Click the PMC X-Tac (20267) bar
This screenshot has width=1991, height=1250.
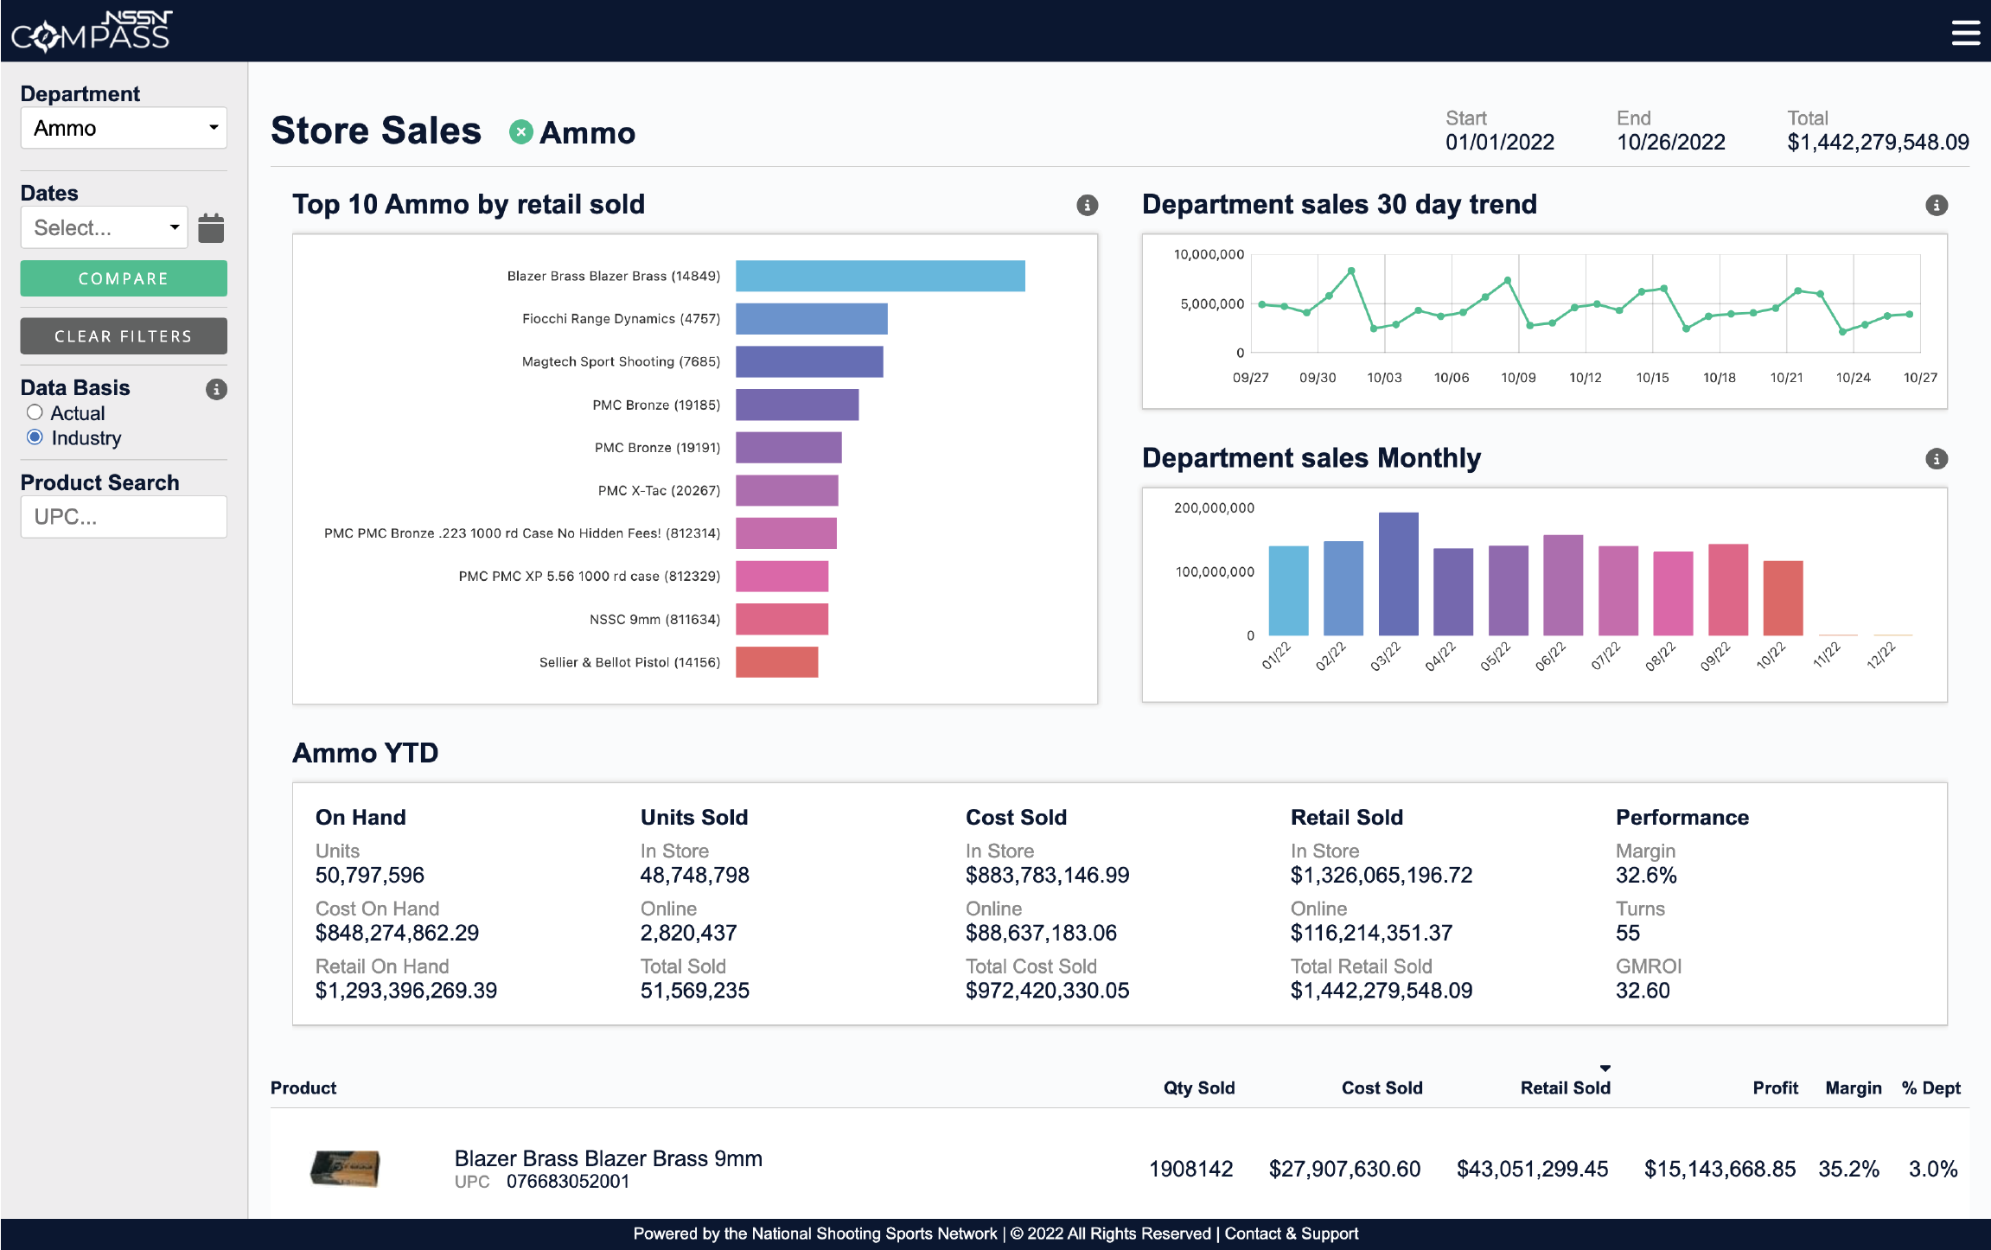(x=787, y=490)
